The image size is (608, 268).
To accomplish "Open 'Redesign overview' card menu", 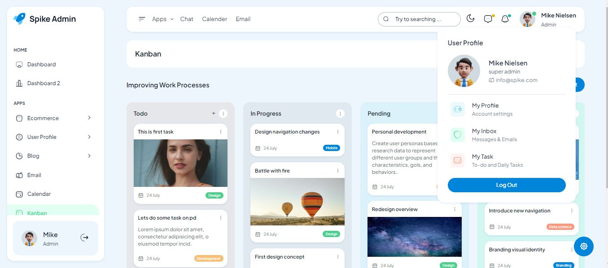I will pos(455,209).
